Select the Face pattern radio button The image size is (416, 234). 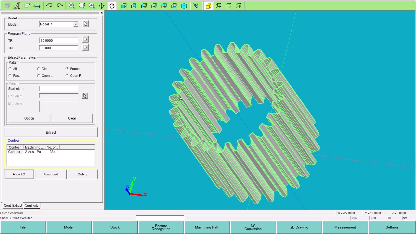pyautogui.click(x=10, y=76)
